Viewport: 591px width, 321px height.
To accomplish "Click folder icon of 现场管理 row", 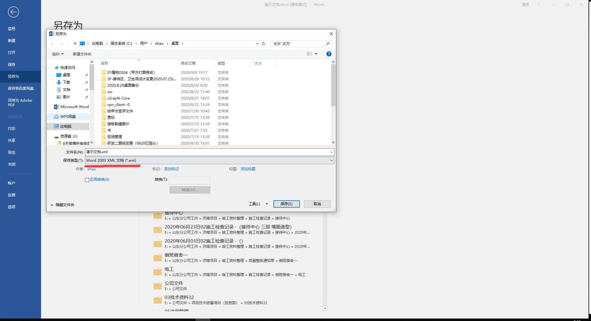I will coord(103,137).
